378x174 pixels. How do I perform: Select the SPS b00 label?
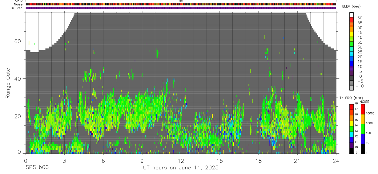pos(37,168)
